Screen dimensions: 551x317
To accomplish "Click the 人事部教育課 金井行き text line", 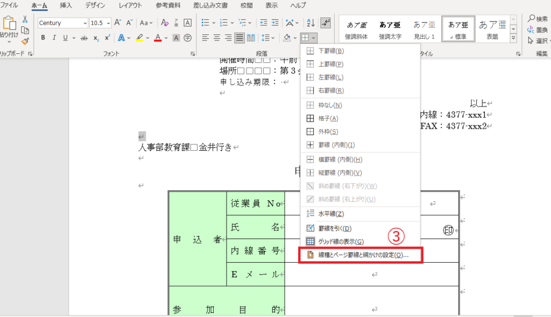I will pyautogui.click(x=185, y=147).
